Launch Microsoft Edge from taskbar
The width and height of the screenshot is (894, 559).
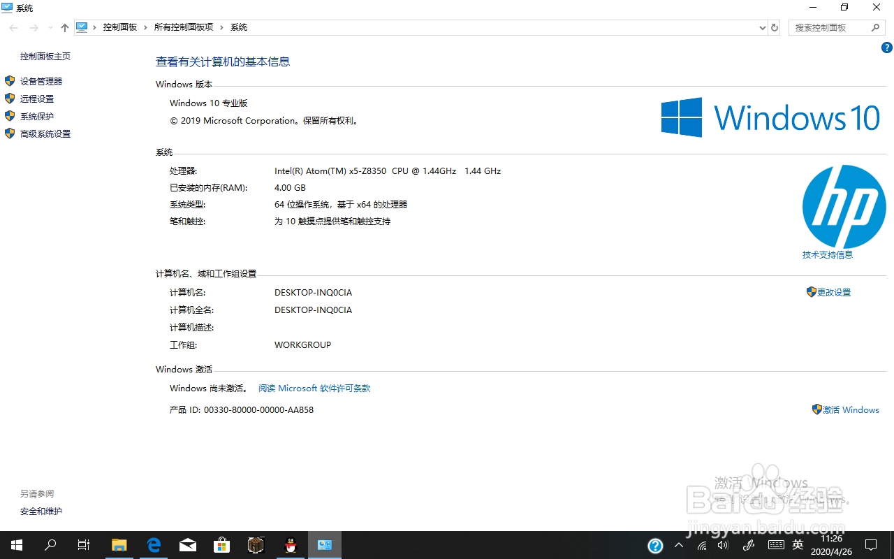(x=154, y=545)
